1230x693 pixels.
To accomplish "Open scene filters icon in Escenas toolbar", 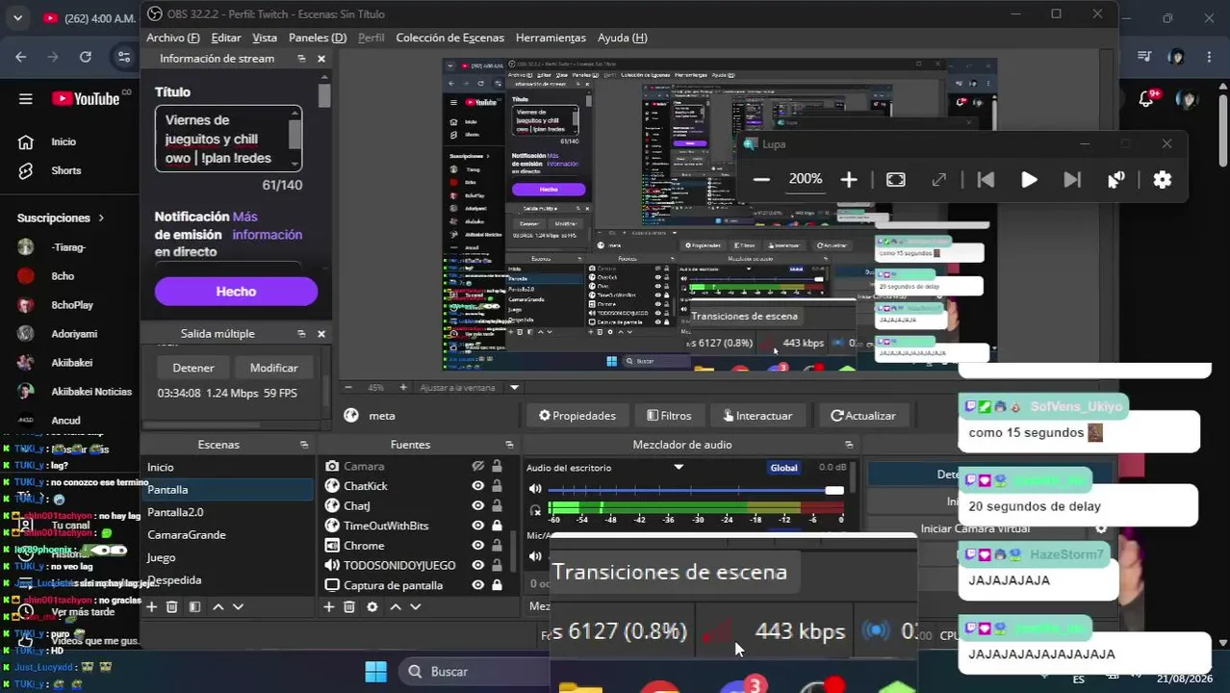I will pos(194,606).
